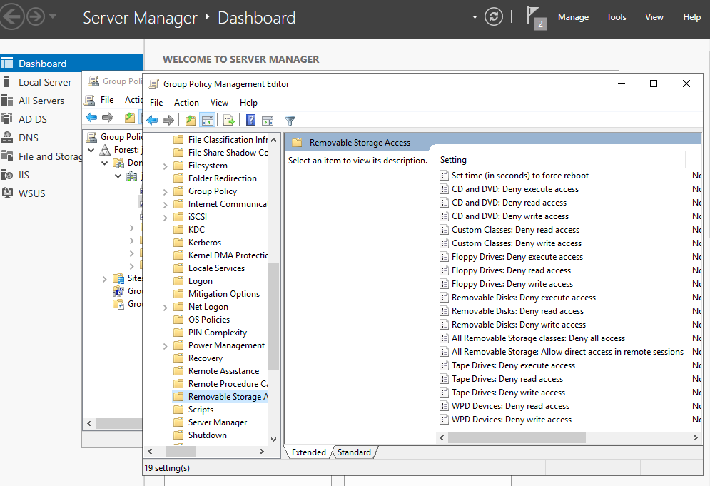The height and width of the screenshot is (486, 710).
Task: Switch to the Standard tab
Action: tap(355, 452)
